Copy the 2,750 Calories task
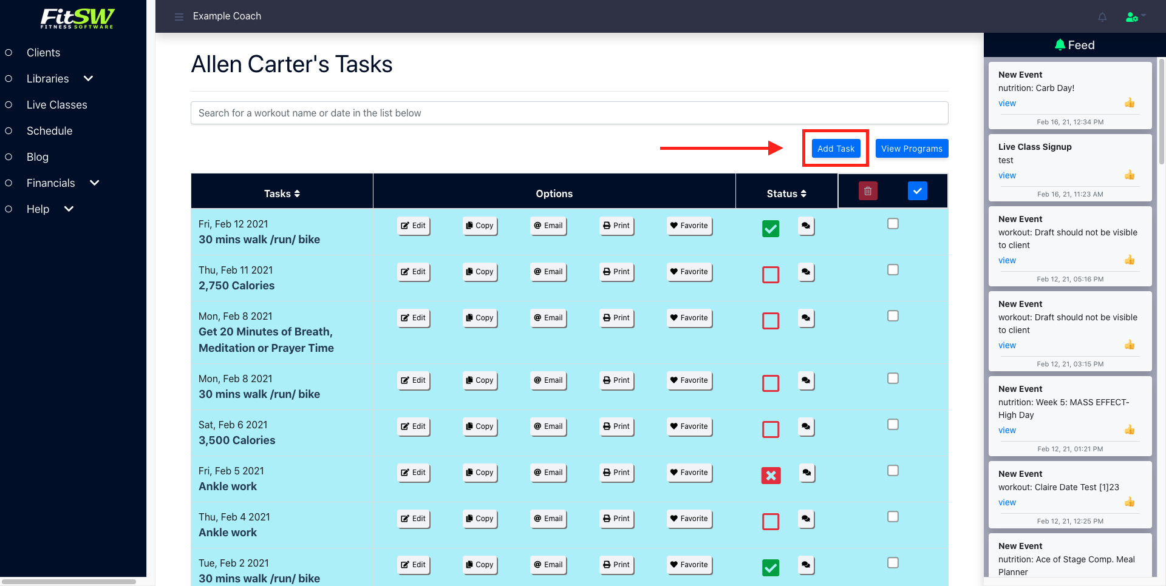The image size is (1166, 586). click(x=480, y=272)
